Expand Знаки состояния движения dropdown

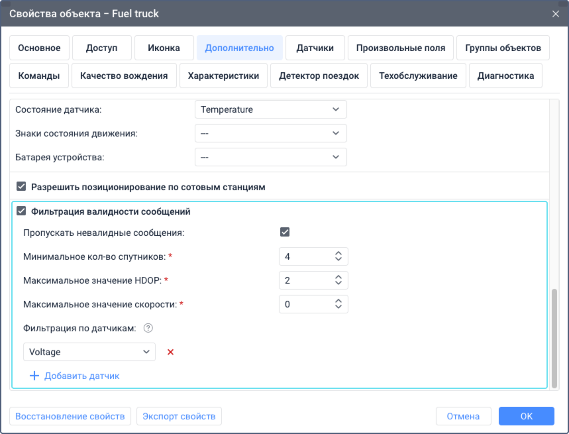point(270,133)
